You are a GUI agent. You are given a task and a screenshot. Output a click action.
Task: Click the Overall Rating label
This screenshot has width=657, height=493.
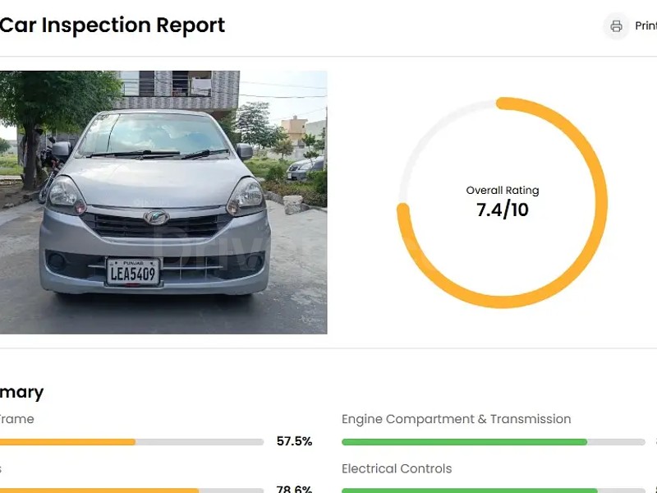pos(503,191)
